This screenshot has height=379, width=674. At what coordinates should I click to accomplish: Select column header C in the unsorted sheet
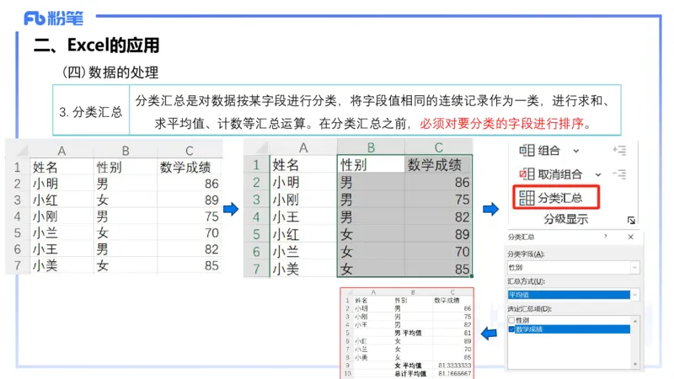coord(189,151)
